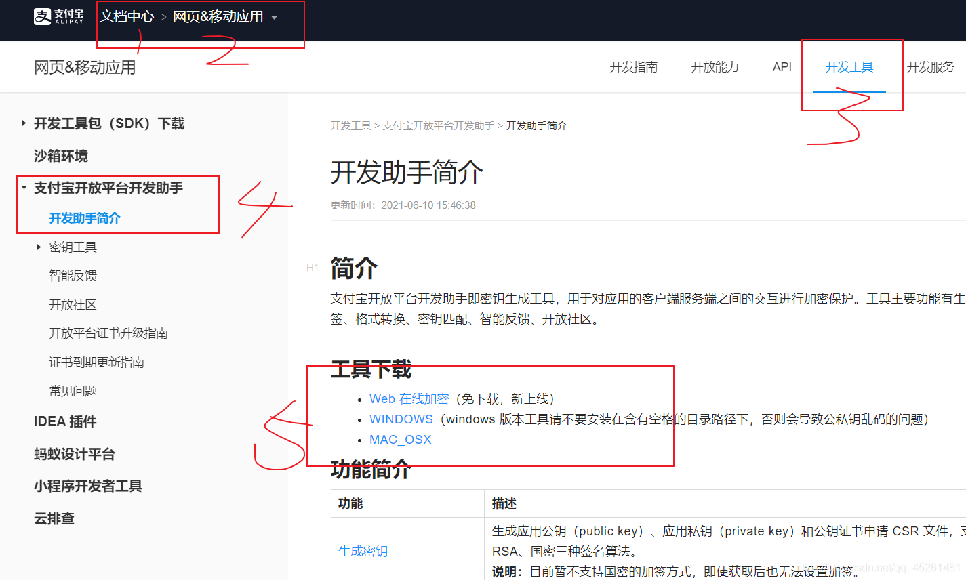
Task: Click 开发工具 in page breadcrumb
Action: pos(350,126)
